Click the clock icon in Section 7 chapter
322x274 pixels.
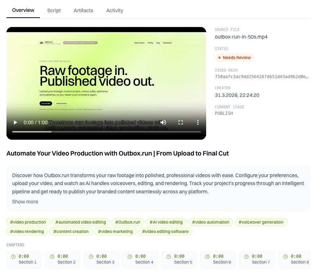pos(246,257)
